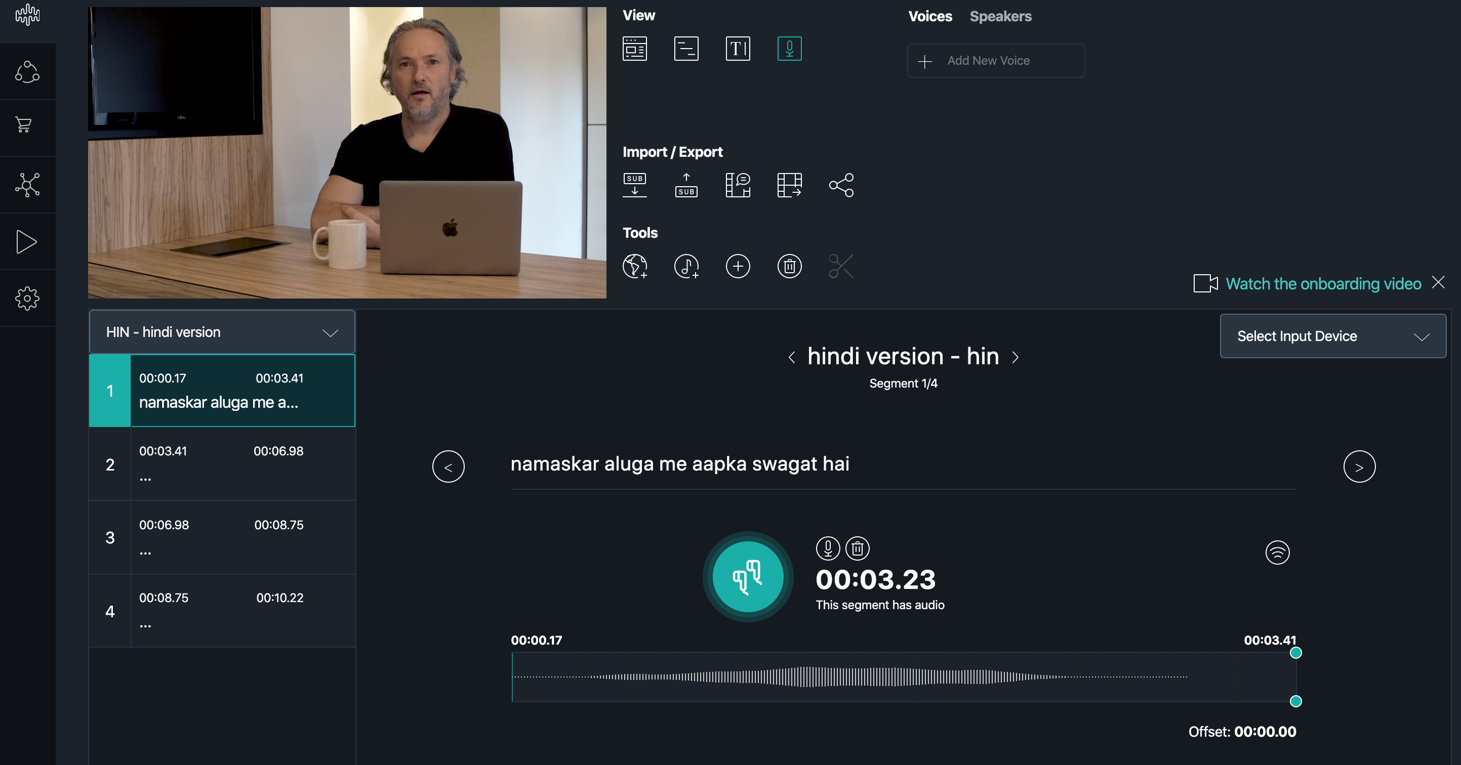The width and height of the screenshot is (1461, 765).
Task: Click the trash delete tool in Tools
Action: pyautogui.click(x=790, y=266)
